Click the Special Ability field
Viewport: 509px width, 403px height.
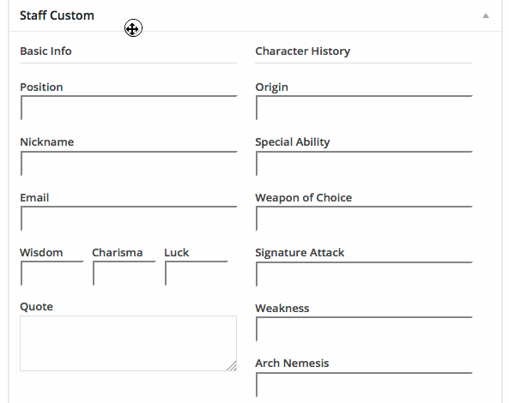coord(364,163)
